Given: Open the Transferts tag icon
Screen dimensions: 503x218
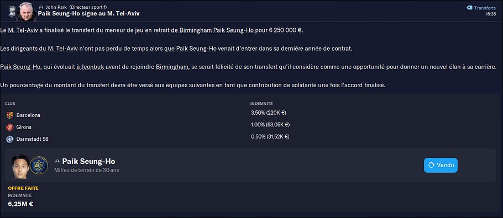Looking at the screenshot, I should (x=469, y=8).
